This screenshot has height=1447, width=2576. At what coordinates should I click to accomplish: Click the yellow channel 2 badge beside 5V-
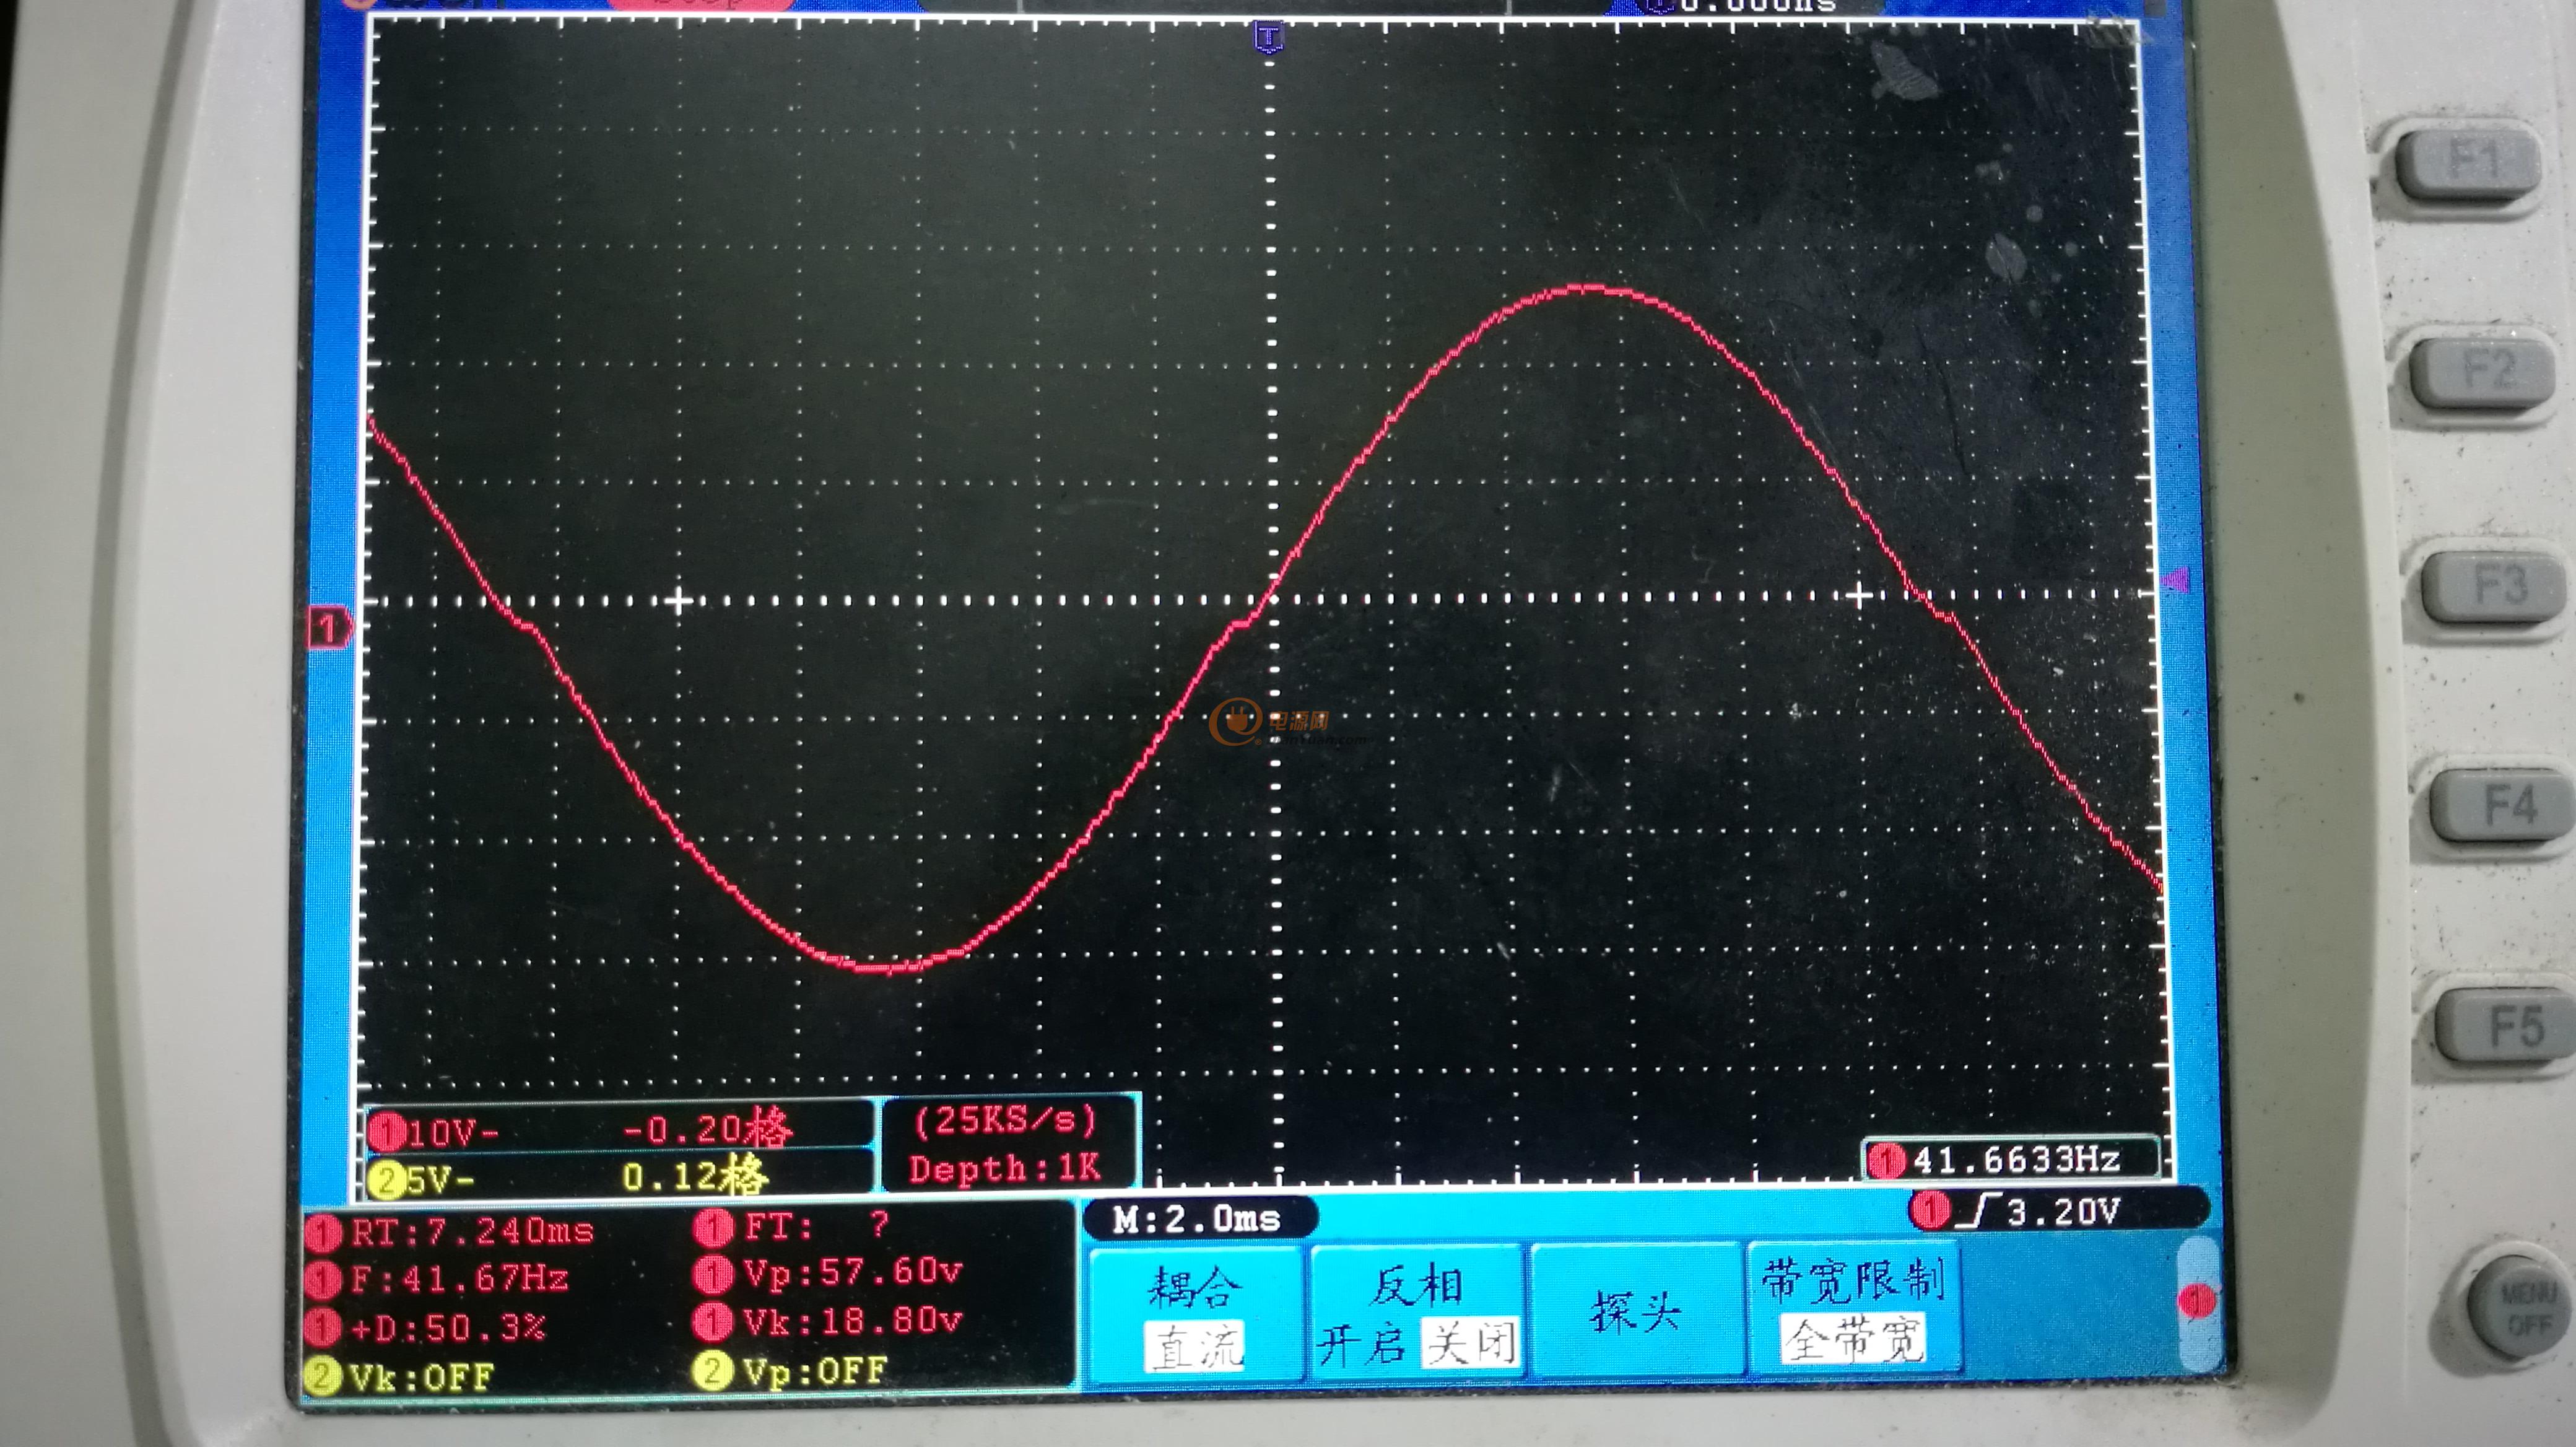386,1181
